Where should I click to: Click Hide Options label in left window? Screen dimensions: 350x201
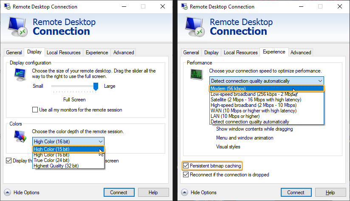point(26,193)
